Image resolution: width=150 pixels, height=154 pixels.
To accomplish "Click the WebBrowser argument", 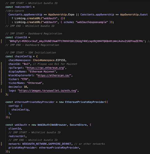I will point(59,125).
